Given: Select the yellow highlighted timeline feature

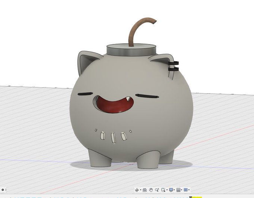Looking at the screenshot, I should coord(197,197).
